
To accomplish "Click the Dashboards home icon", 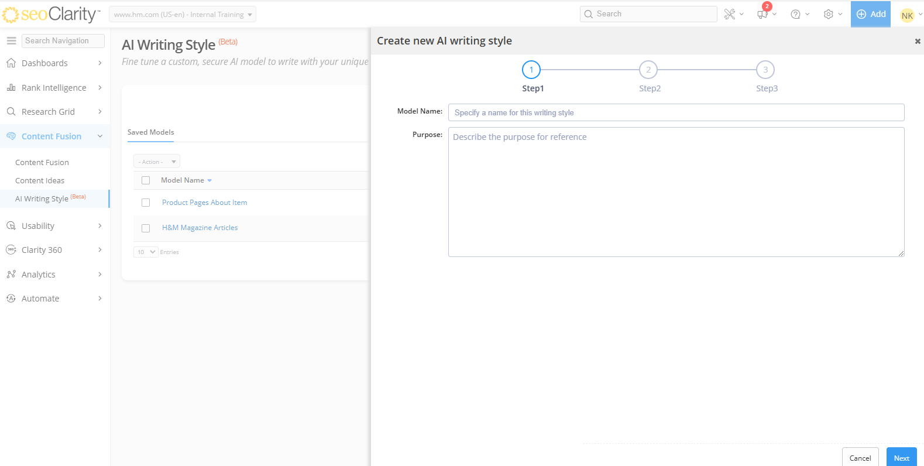I will [x=11, y=63].
